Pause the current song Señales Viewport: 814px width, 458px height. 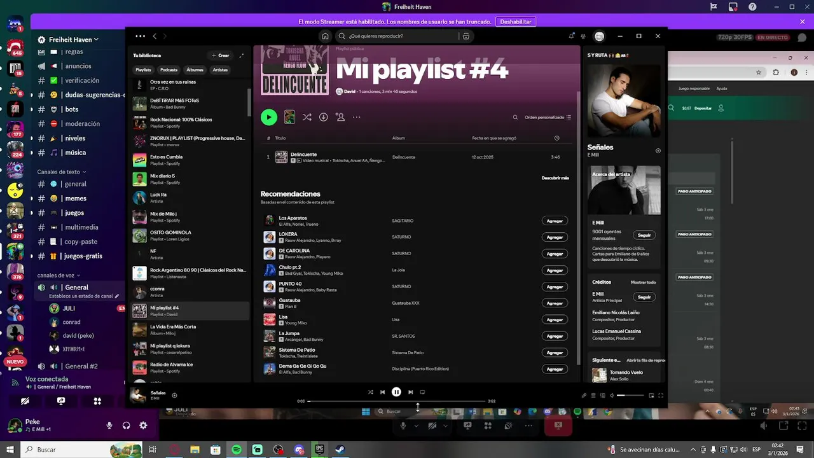[396, 392]
